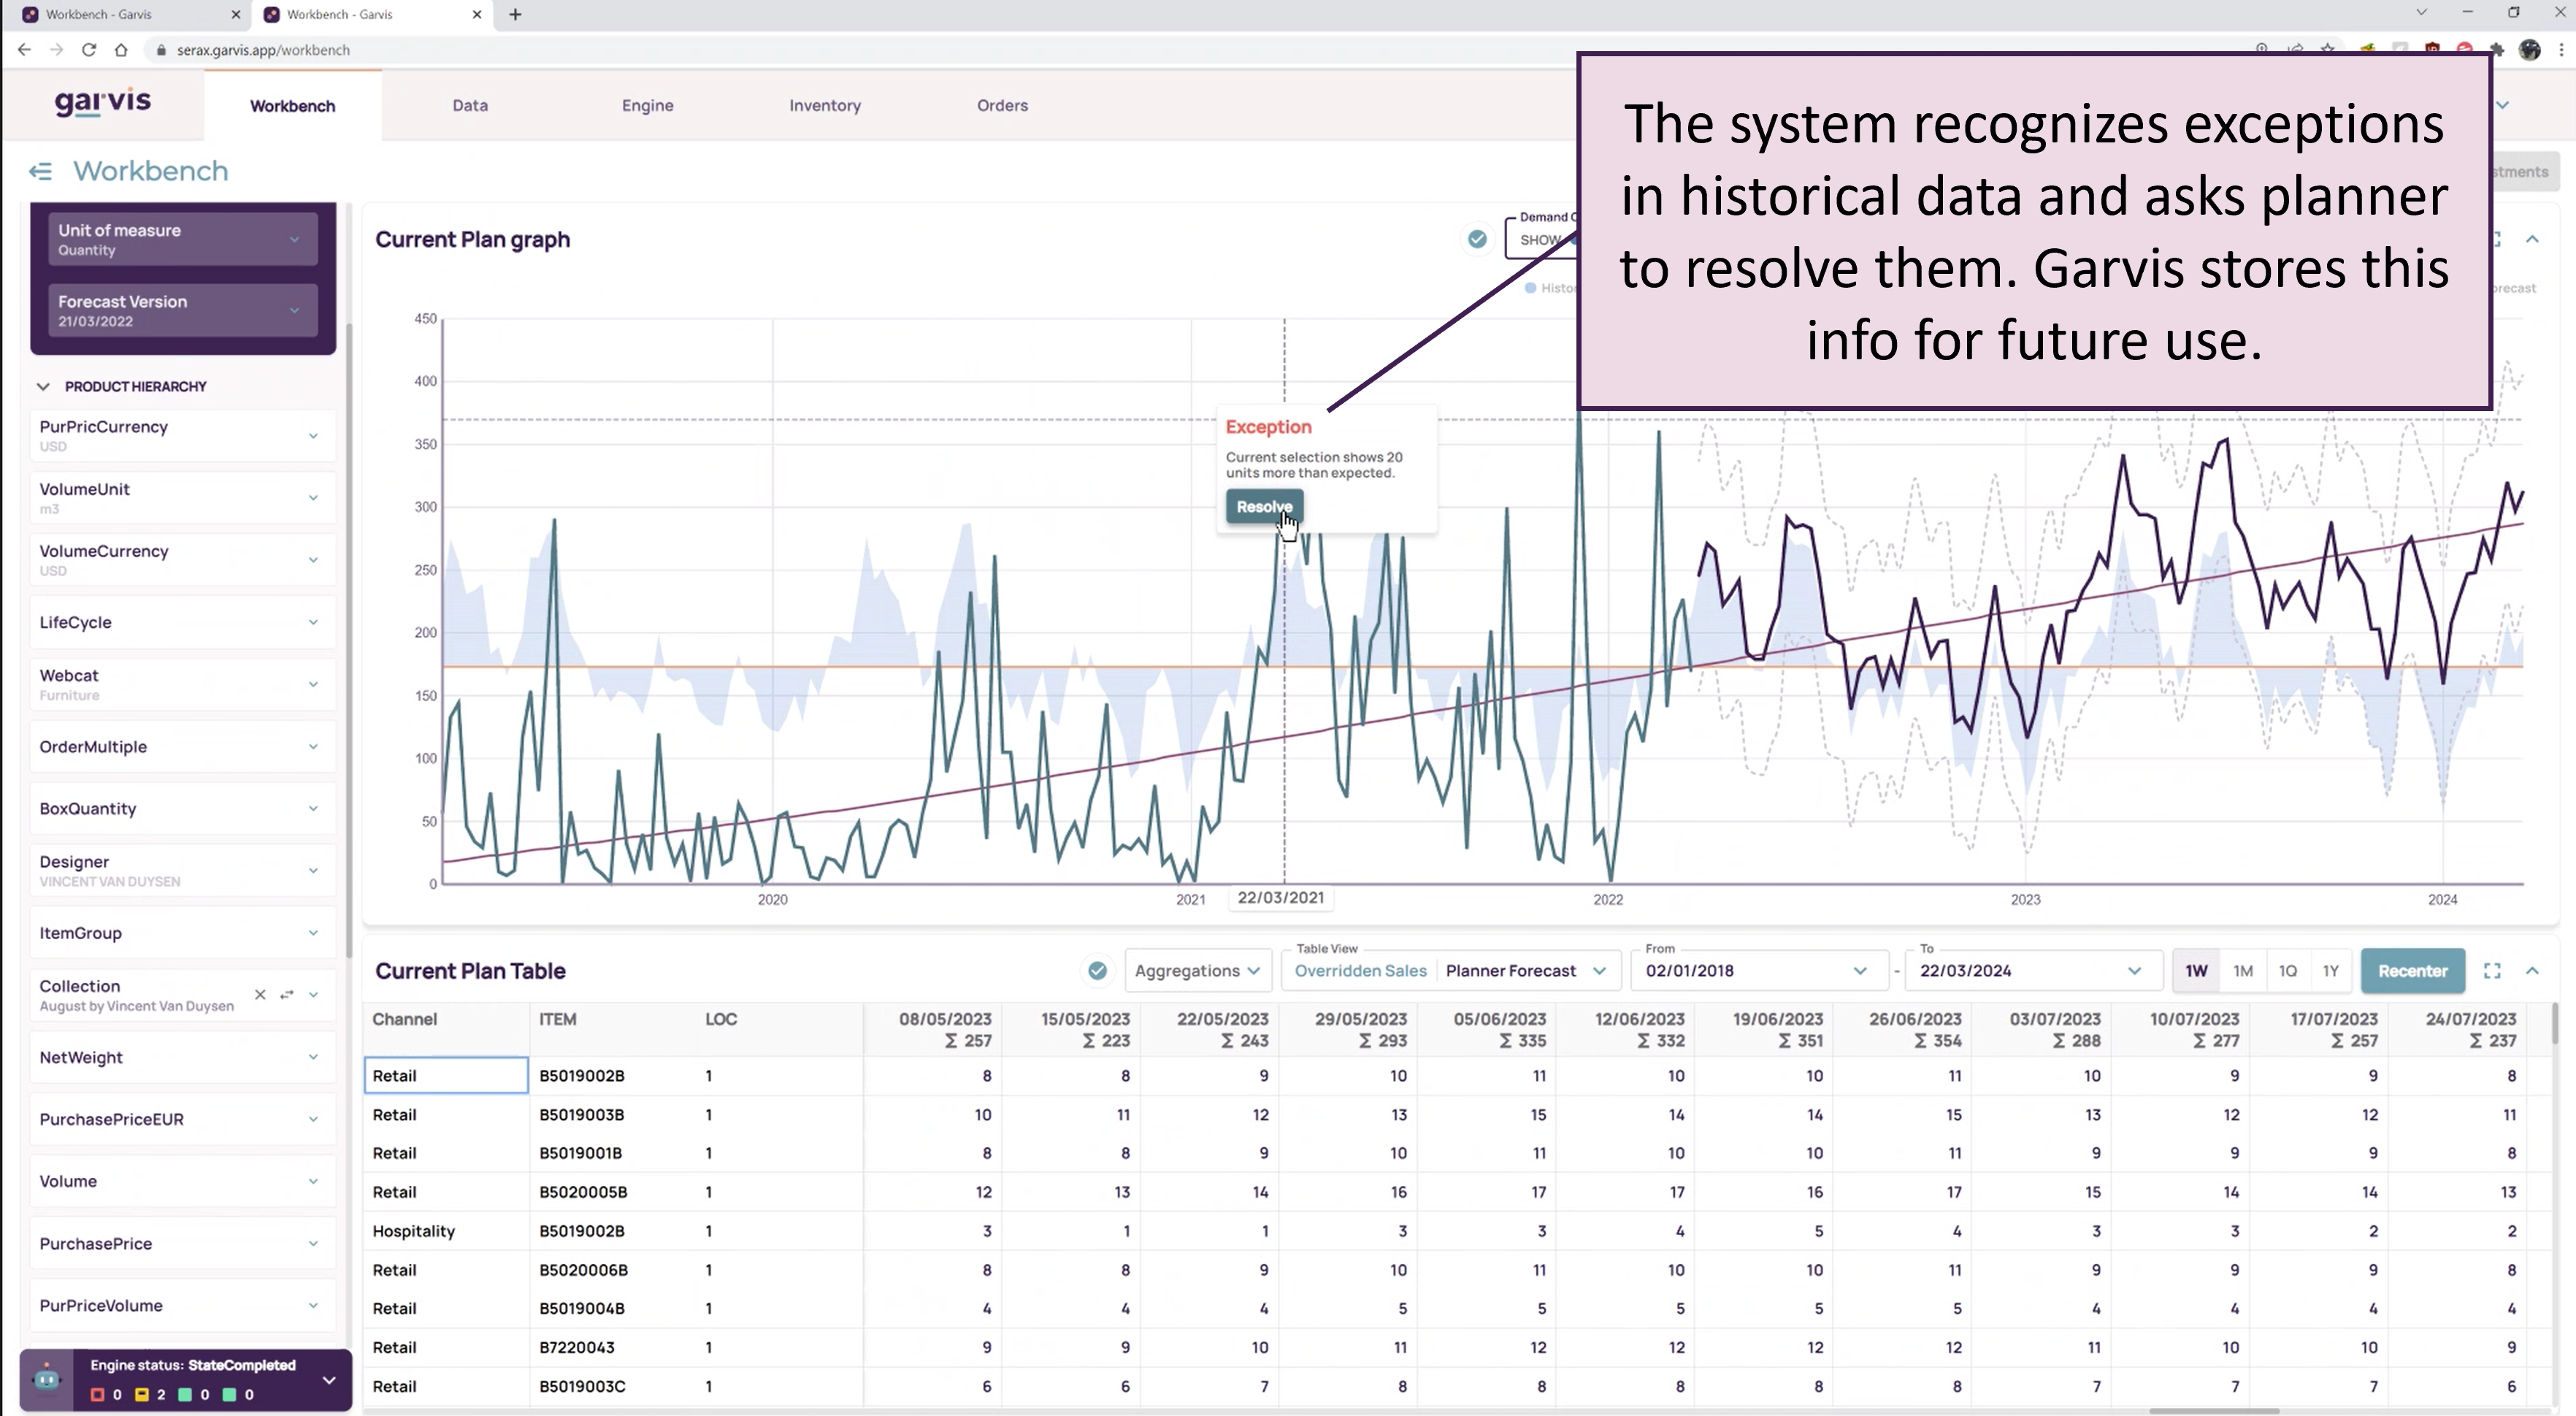Open the Aggregations dropdown
2576x1416 pixels.
point(1197,971)
